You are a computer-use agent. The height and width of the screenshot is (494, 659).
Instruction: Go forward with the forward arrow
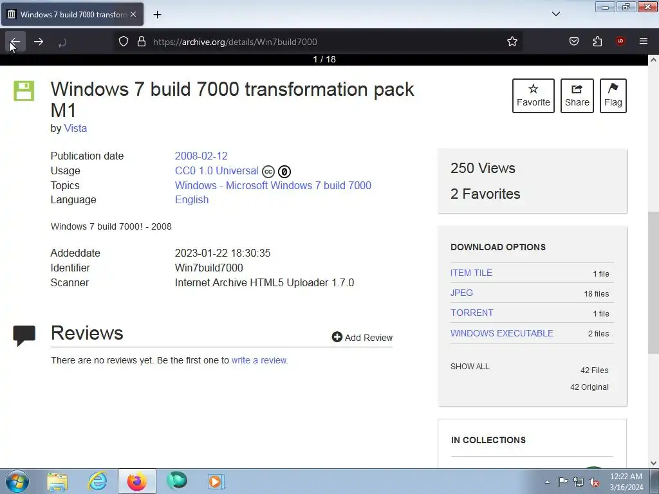[x=39, y=42]
